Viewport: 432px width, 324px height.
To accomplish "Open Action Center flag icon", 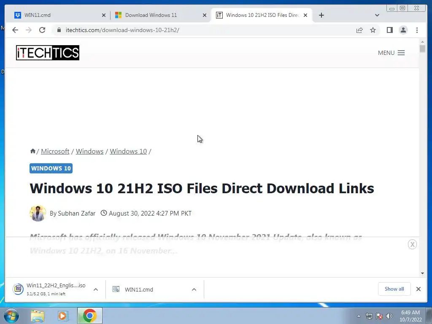I will pos(379,316).
